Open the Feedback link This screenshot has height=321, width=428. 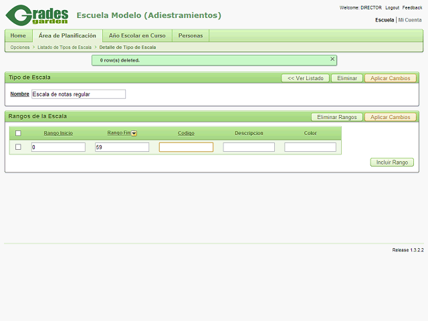pos(412,7)
